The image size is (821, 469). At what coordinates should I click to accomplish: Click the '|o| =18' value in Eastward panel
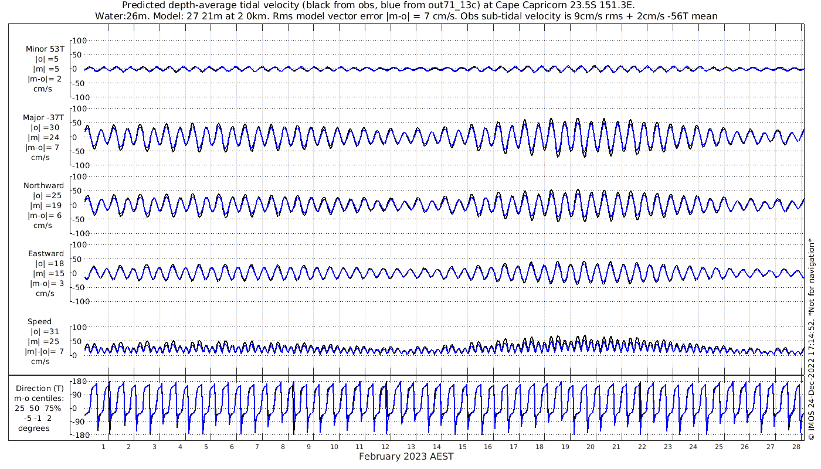coord(49,263)
